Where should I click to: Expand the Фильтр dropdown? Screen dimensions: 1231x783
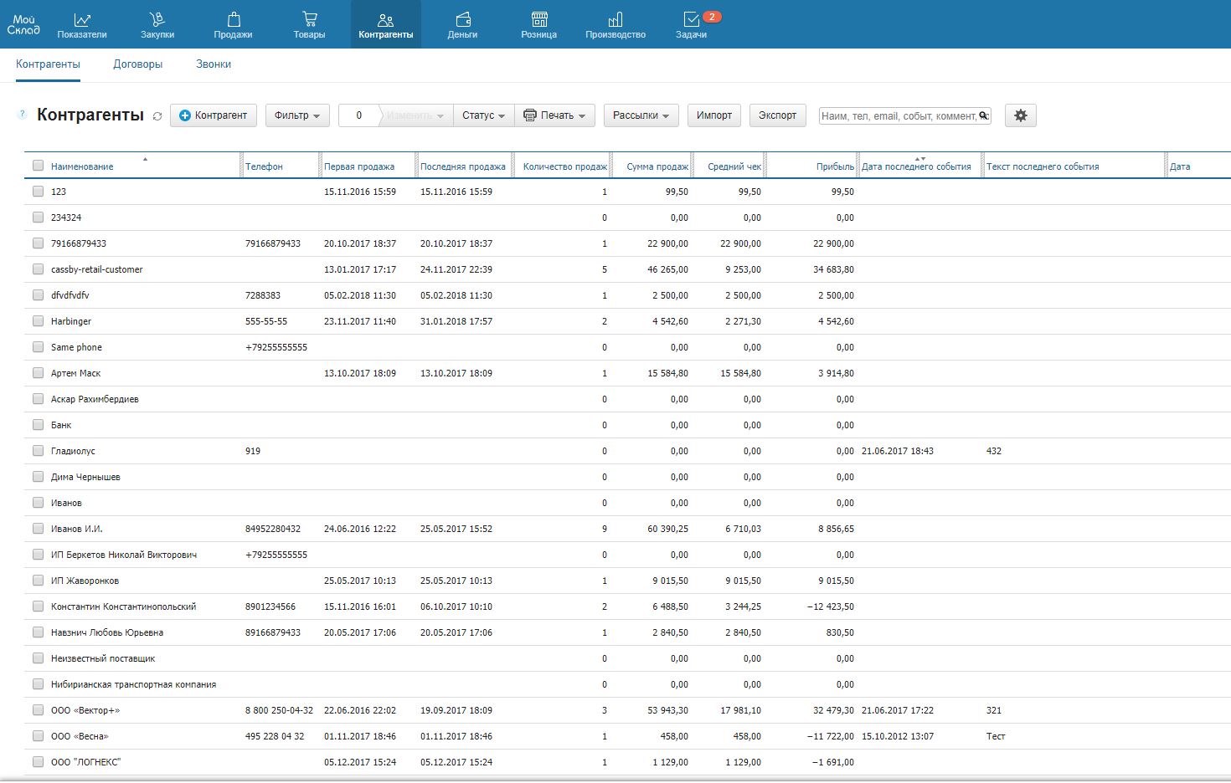click(297, 115)
